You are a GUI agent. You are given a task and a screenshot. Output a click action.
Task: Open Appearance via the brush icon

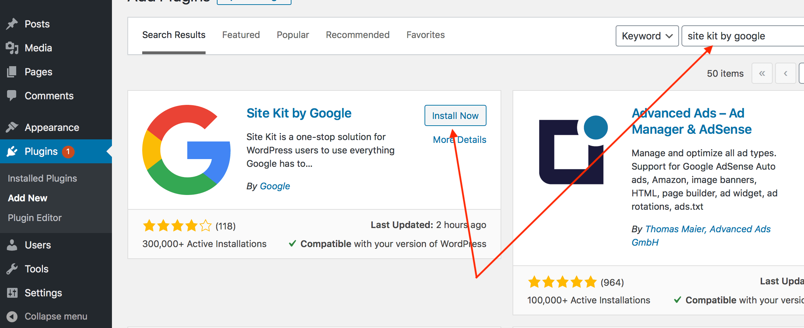pyautogui.click(x=12, y=127)
